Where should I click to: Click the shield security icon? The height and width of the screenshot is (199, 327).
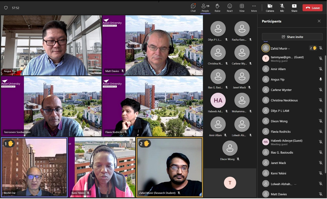coord(6,8)
